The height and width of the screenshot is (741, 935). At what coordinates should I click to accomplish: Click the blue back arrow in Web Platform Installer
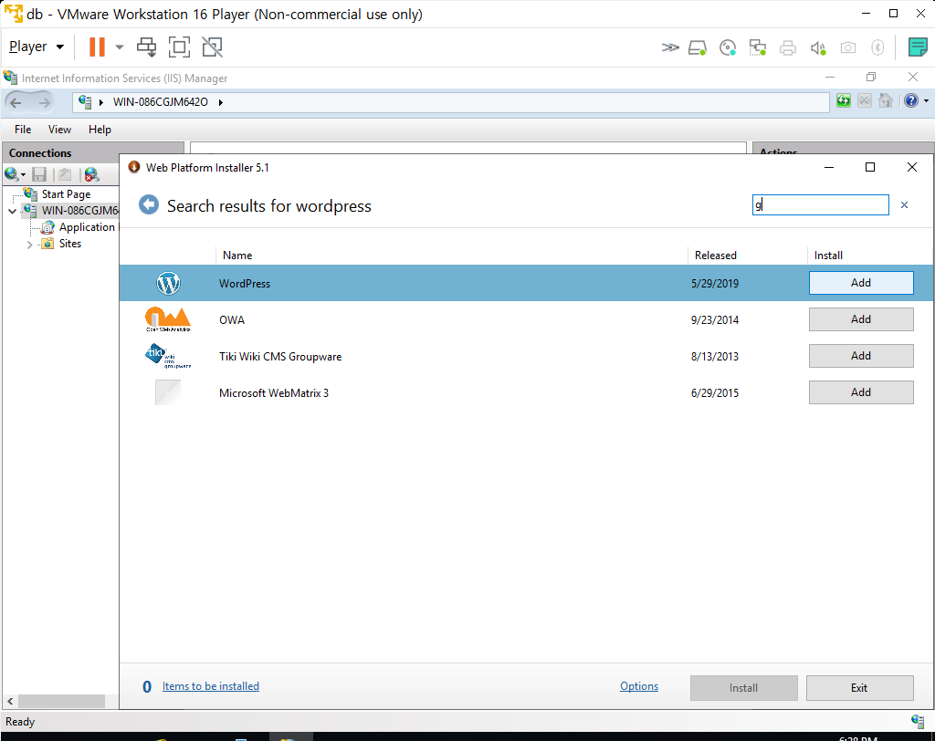[x=149, y=205]
